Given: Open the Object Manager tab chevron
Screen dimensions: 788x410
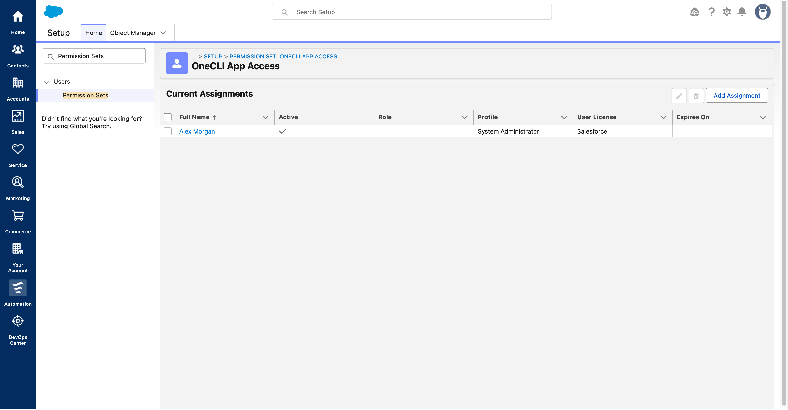Looking at the screenshot, I should [x=163, y=33].
